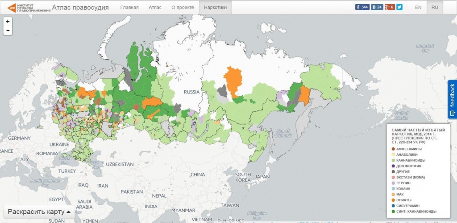The width and height of the screenshot is (457, 223).
Task: Click the Амфетамины brown legend swatch
Action: (393, 149)
